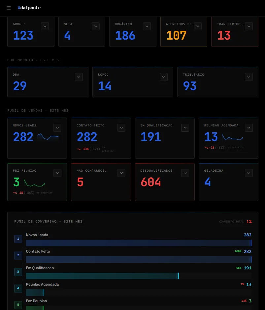Click funnel step number 3 badge
Viewport: 265px width, 310px height.
[18, 272]
